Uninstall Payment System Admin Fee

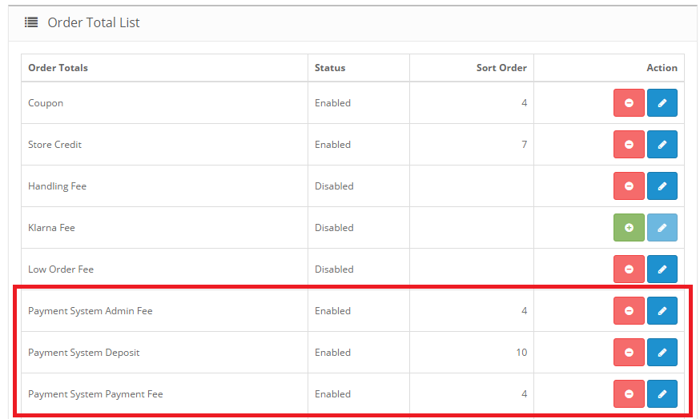tap(629, 311)
